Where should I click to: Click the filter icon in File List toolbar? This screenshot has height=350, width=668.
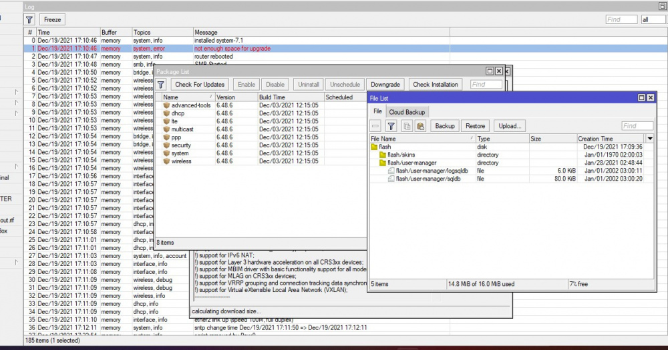pyautogui.click(x=391, y=126)
